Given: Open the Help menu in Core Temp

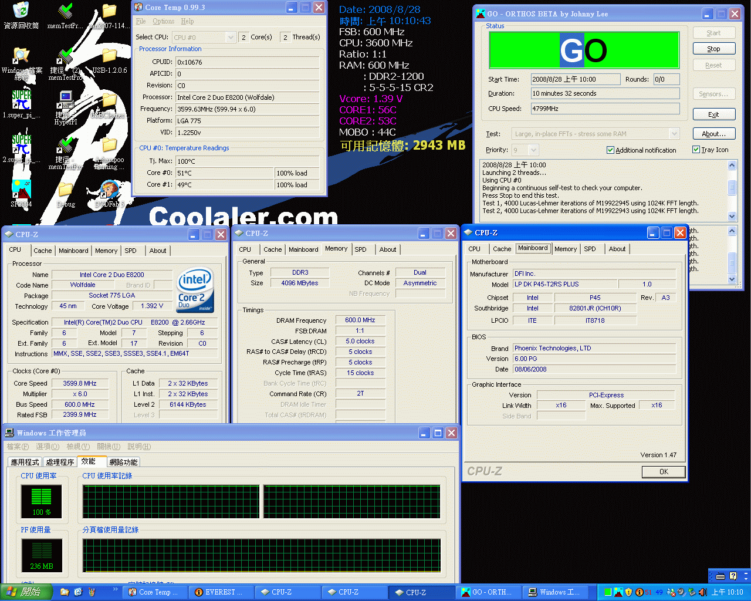Looking at the screenshot, I should click(x=187, y=21).
